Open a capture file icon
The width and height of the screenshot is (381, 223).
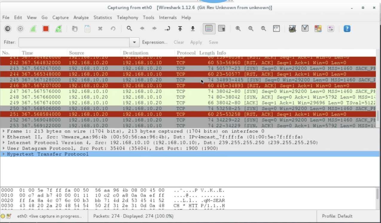75,29
